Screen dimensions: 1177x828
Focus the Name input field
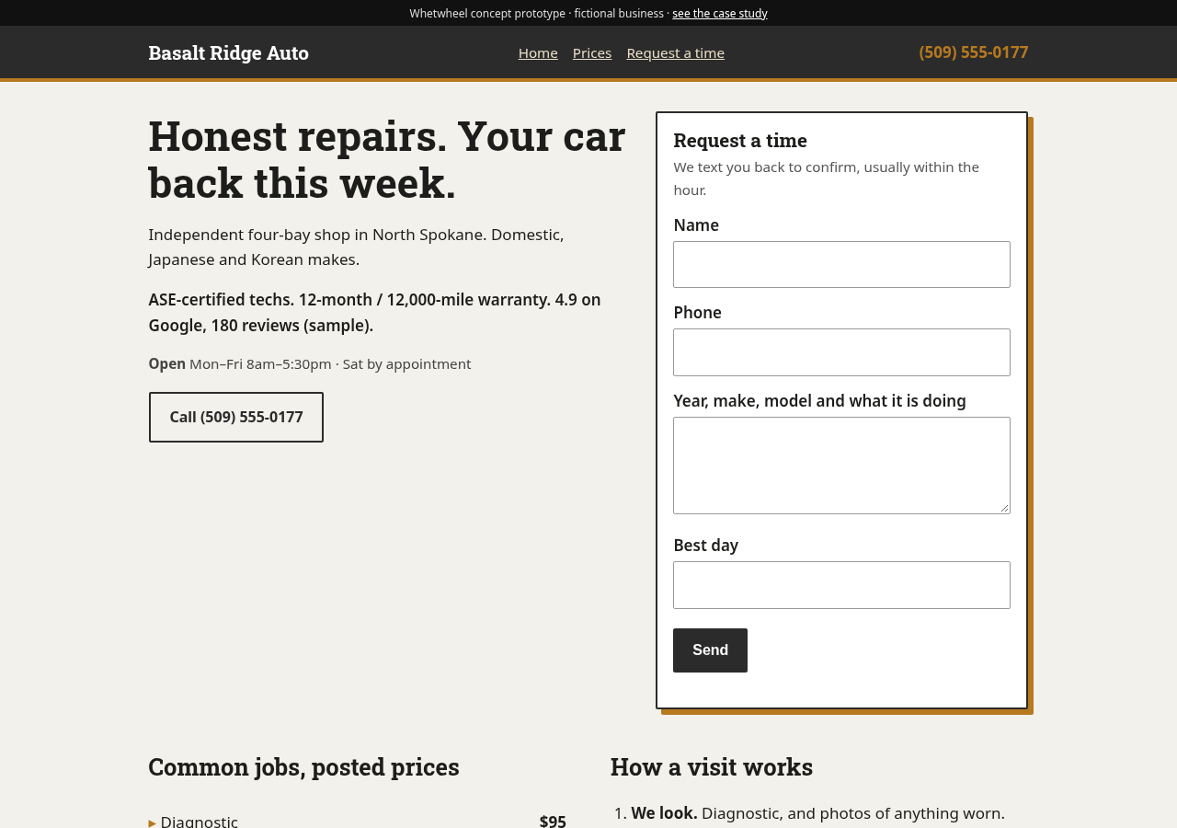click(841, 264)
